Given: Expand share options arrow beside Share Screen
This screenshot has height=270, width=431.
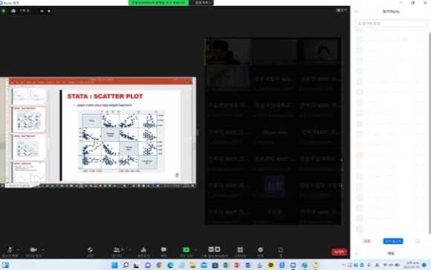Looking at the screenshot, I should pyautogui.click(x=195, y=250).
